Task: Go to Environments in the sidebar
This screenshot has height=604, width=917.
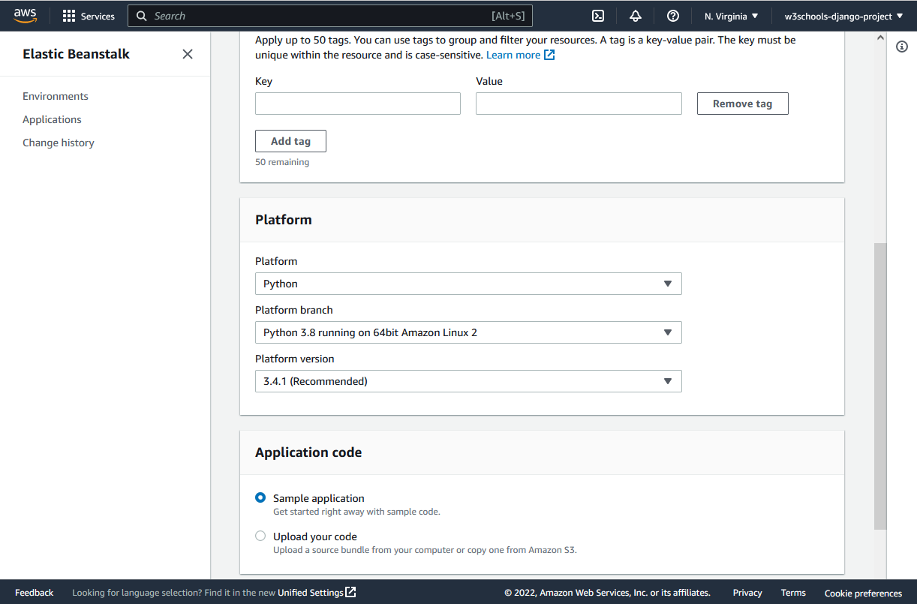Action: 56,96
